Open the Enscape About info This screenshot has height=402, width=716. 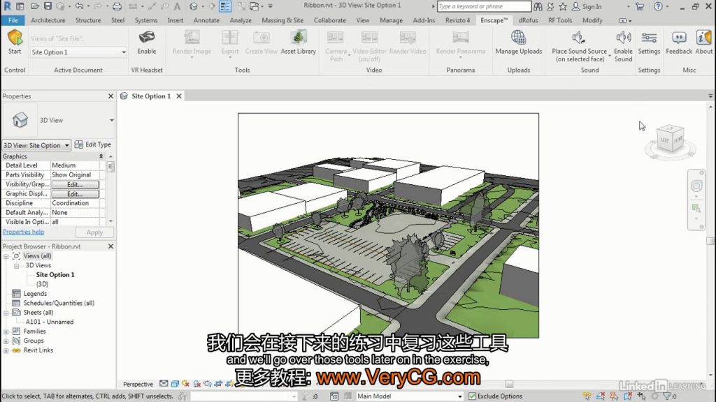click(703, 42)
